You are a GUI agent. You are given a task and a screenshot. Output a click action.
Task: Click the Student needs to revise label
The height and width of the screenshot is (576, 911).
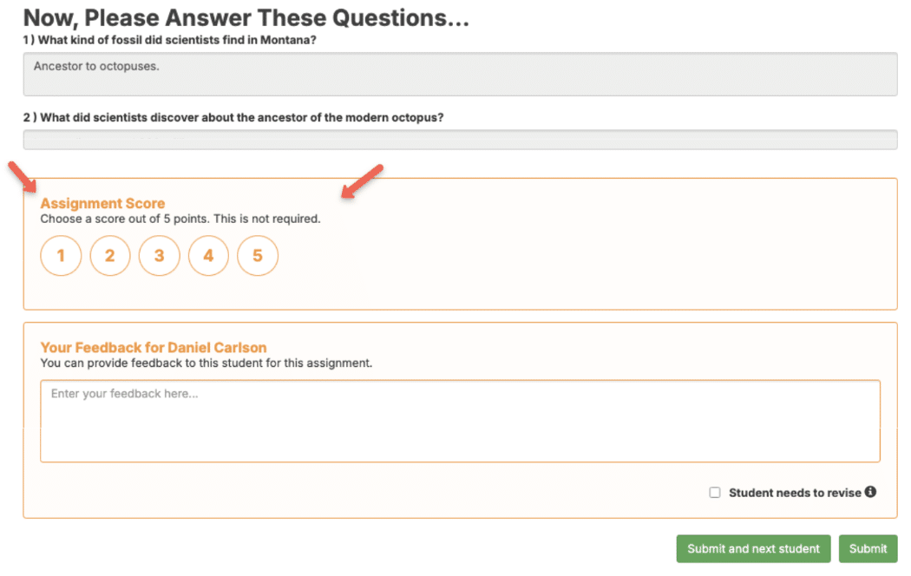[795, 493]
